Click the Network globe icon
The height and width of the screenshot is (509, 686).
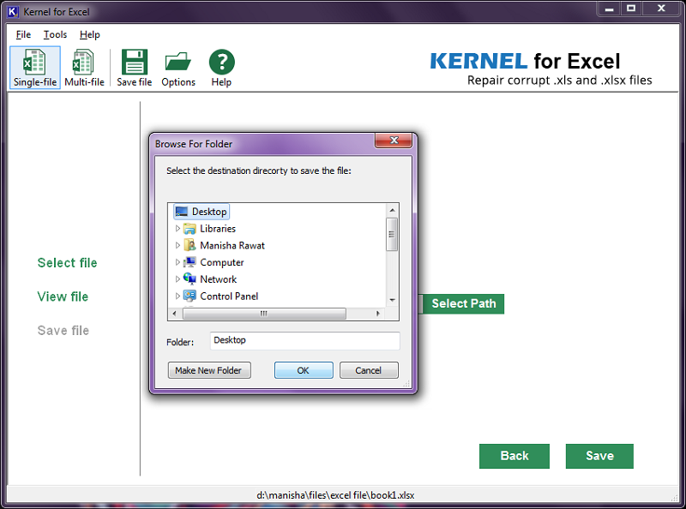[x=190, y=278]
